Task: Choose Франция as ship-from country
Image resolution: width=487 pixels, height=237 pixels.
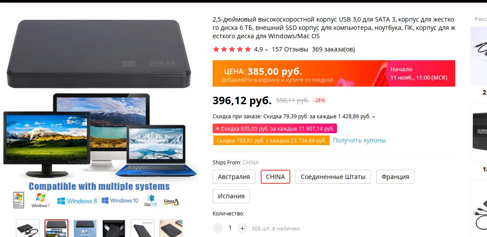Action: tap(395, 177)
